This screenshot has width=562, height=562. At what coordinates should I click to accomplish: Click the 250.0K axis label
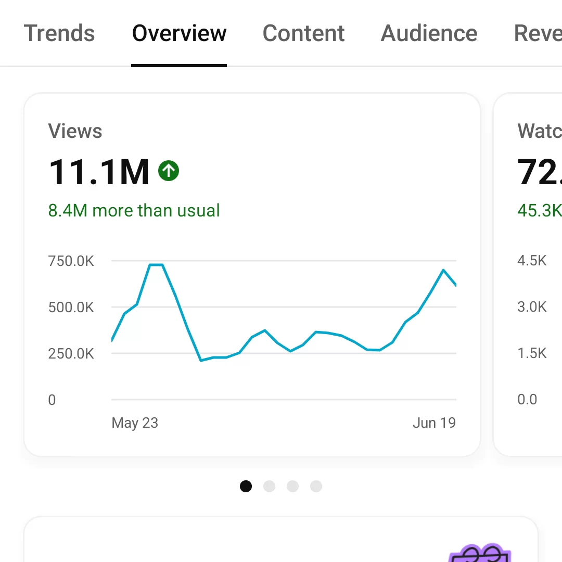coord(71,353)
